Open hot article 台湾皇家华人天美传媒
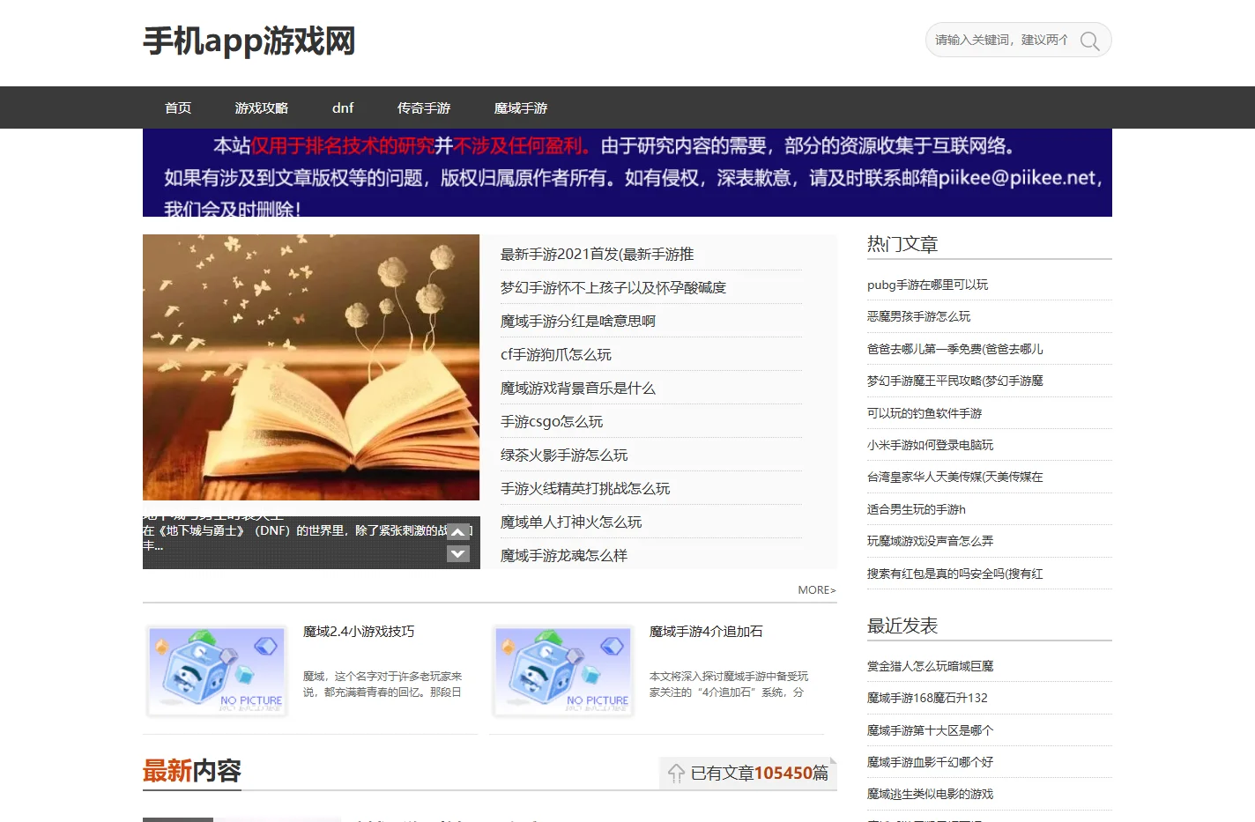Screen dimensions: 1255x822 (x=955, y=477)
